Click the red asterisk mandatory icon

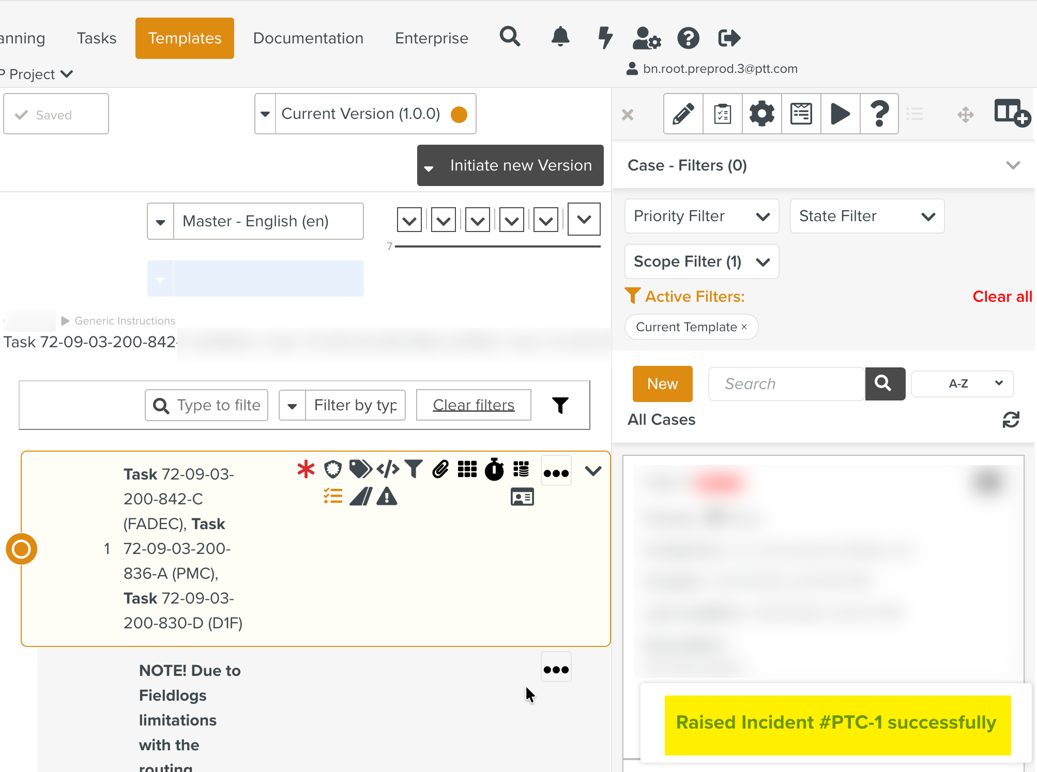coord(306,469)
